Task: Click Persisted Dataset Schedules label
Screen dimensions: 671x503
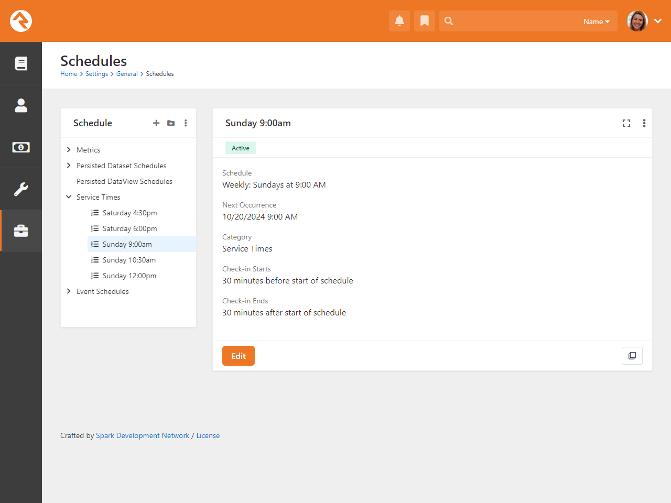Action: pyautogui.click(x=121, y=166)
